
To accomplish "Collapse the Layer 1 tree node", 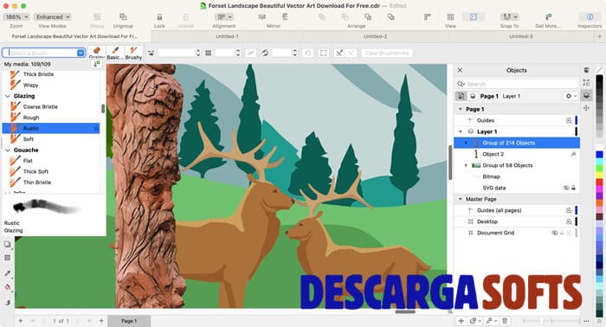I will [461, 131].
